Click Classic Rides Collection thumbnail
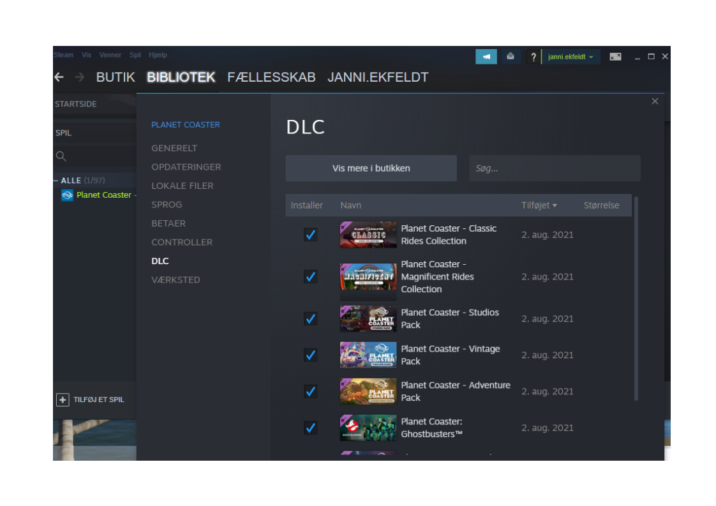This screenshot has height=506, width=716. (368, 235)
